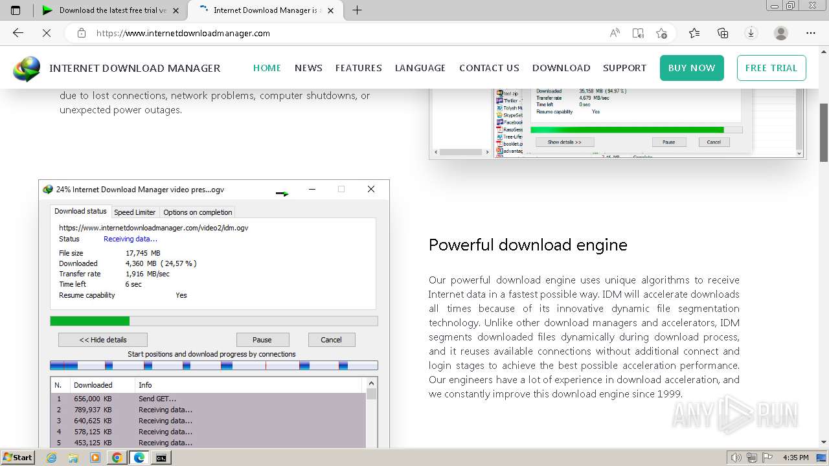
Task: Click the IDM globe logo in header
Action: [27, 69]
